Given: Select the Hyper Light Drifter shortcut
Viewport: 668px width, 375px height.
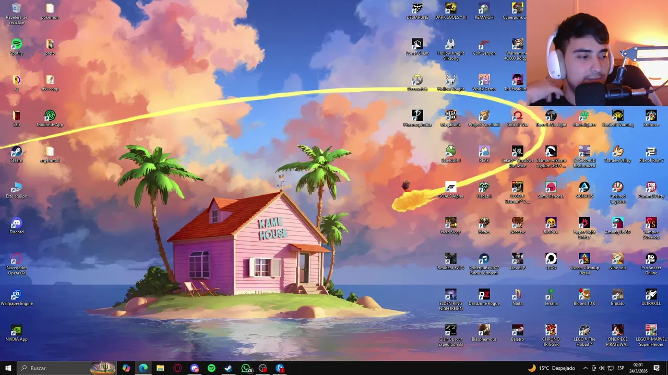Looking at the screenshot, I should [584, 229].
